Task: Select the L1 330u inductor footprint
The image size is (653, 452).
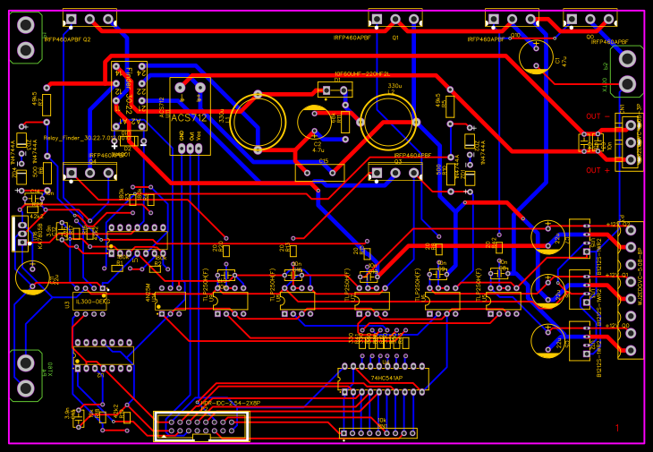Action: click(x=258, y=122)
